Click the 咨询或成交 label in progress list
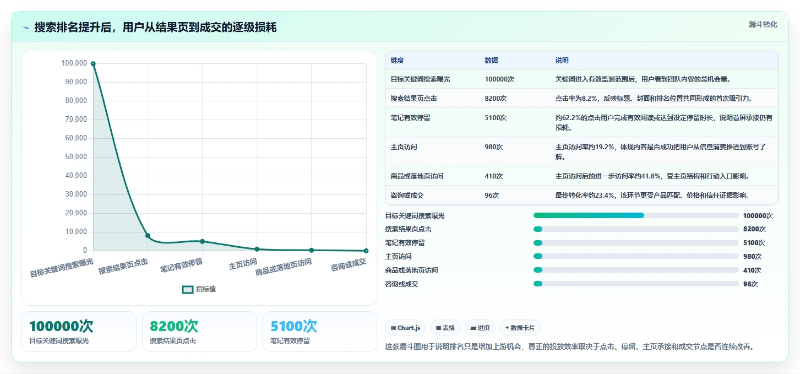Screen dimensions: 800x374 tap(401, 284)
